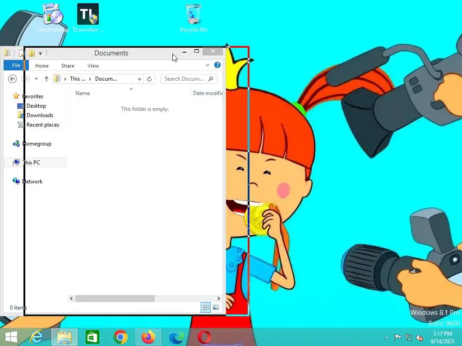Show hidden tray icons arrow
This screenshot has width=462, height=346.
[x=387, y=337]
